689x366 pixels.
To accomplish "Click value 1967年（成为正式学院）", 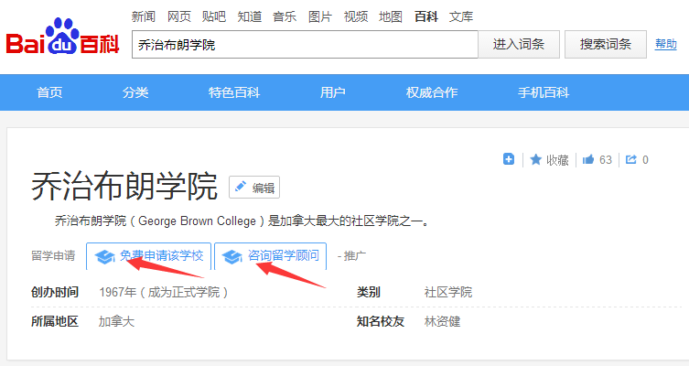I will click(164, 292).
